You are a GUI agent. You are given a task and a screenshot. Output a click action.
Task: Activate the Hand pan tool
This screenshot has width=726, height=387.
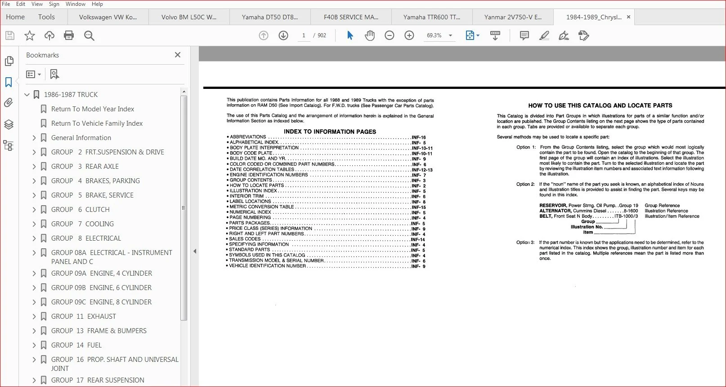tap(370, 35)
